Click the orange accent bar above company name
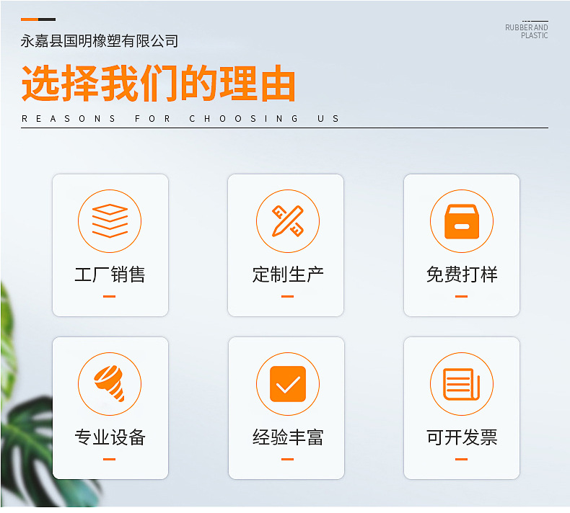Image resolution: width=570 pixels, height=513 pixels. [30, 19]
